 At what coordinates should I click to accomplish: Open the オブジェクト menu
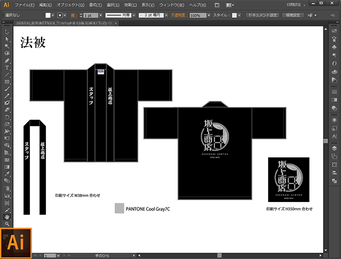70,5
